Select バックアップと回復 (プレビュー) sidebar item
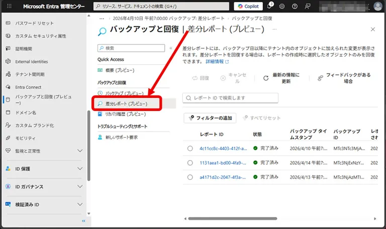This screenshot has height=229, width=386. point(43,99)
